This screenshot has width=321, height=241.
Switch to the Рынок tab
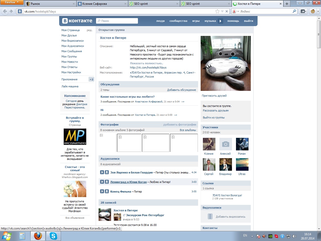(50, 4)
